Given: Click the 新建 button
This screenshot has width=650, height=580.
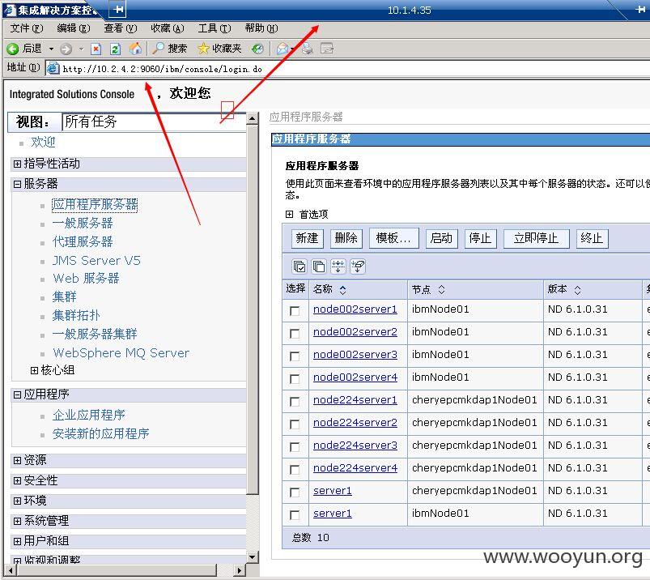Looking at the screenshot, I should tap(307, 238).
